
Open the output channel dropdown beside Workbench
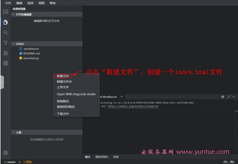click(122, 97)
